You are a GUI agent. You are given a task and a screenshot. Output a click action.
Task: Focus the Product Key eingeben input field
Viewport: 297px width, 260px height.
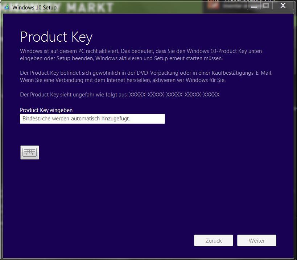coord(92,119)
